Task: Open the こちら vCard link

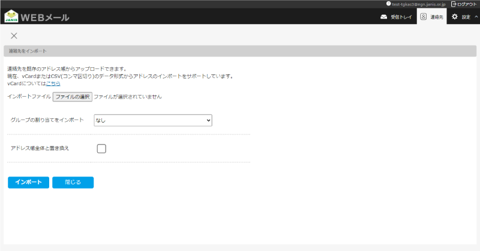Action: tap(53, 83)
